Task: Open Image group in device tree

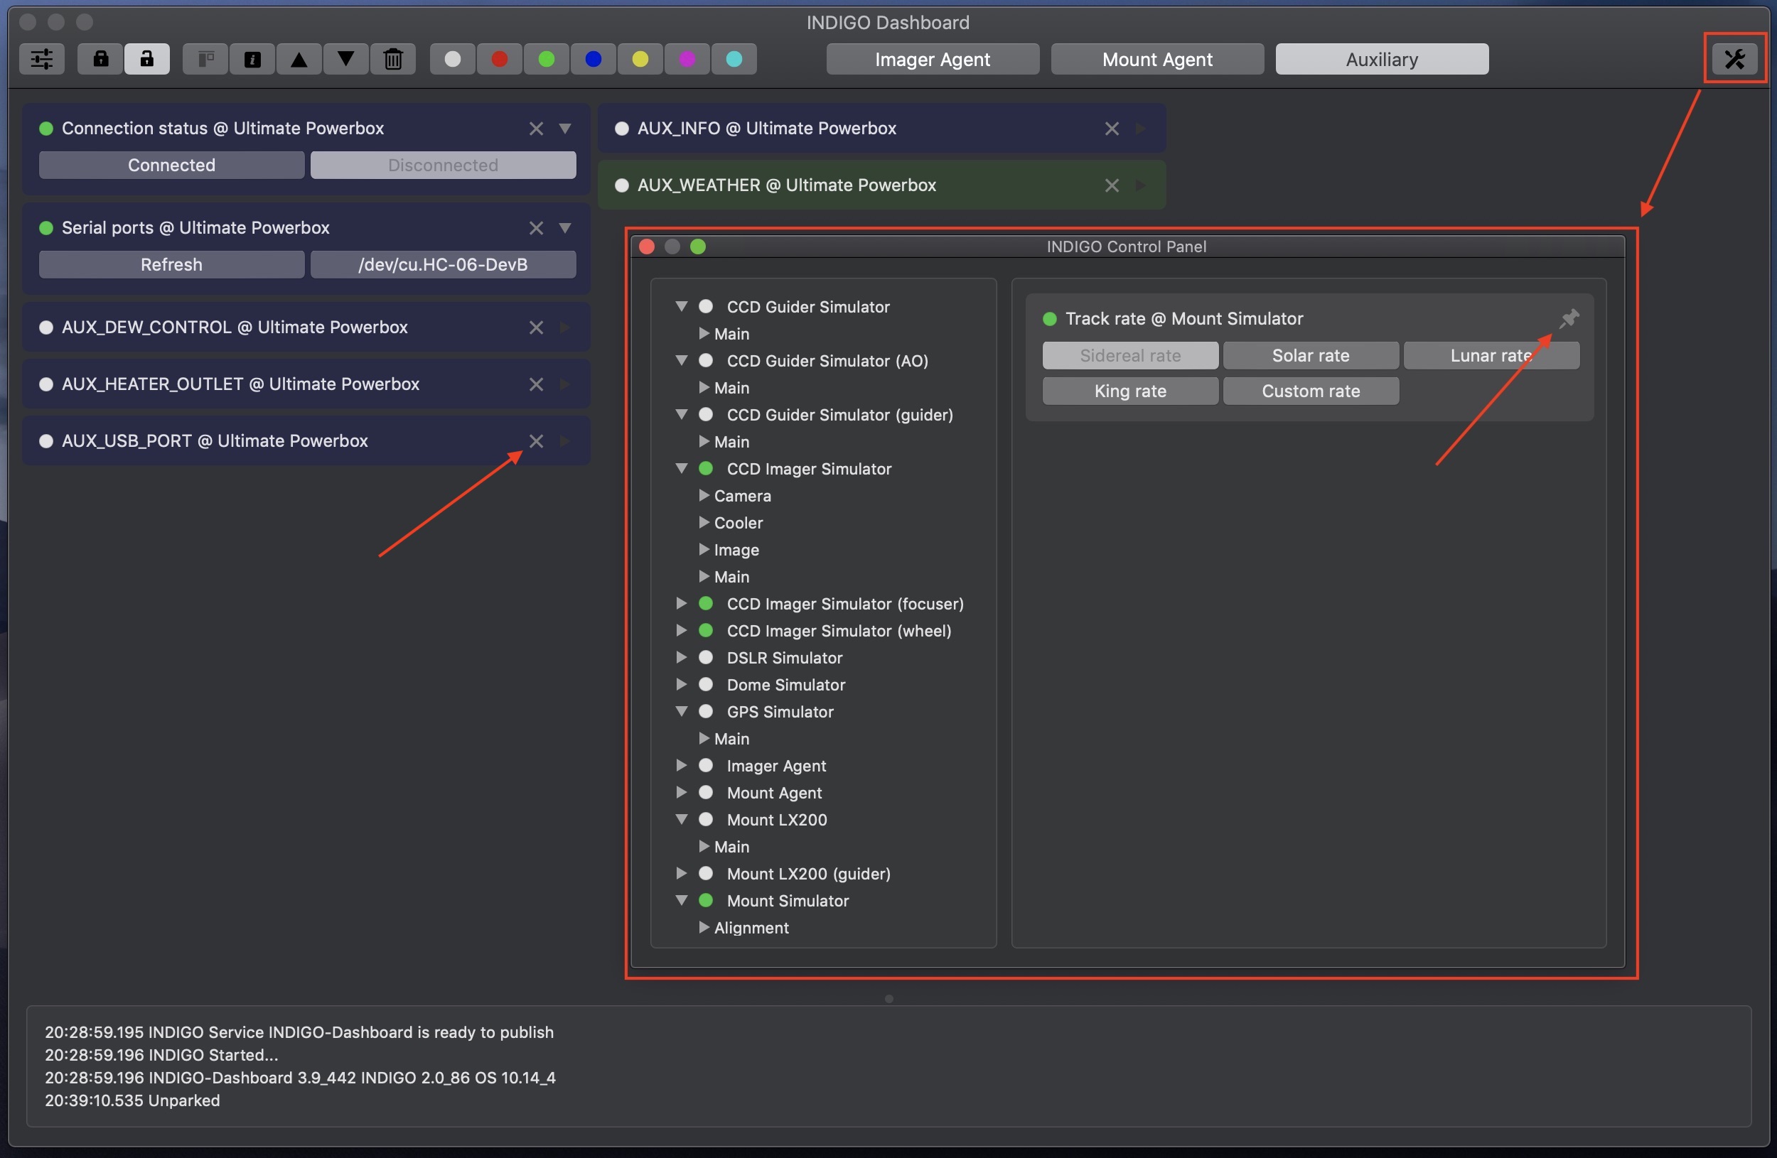Action: pyautogui.click(x=703, y=548)
